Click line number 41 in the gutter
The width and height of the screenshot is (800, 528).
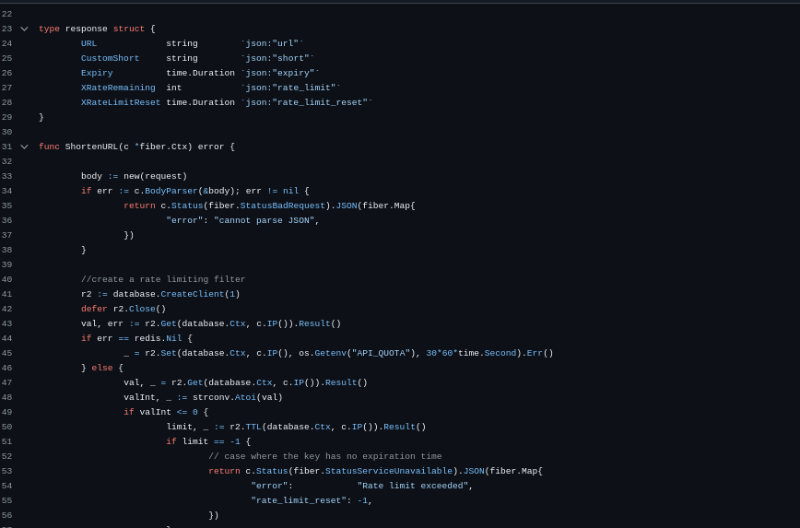pos(6,294)
